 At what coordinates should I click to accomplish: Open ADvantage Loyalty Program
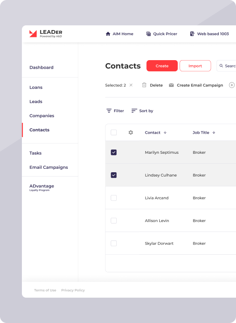pos(42,187)
